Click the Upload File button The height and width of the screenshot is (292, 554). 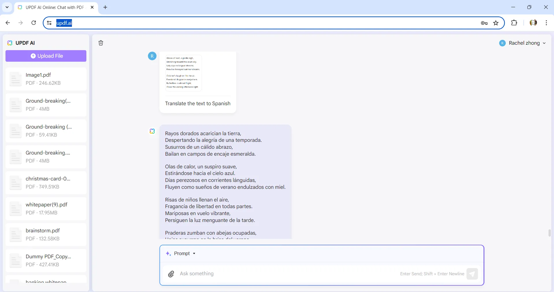46,56
